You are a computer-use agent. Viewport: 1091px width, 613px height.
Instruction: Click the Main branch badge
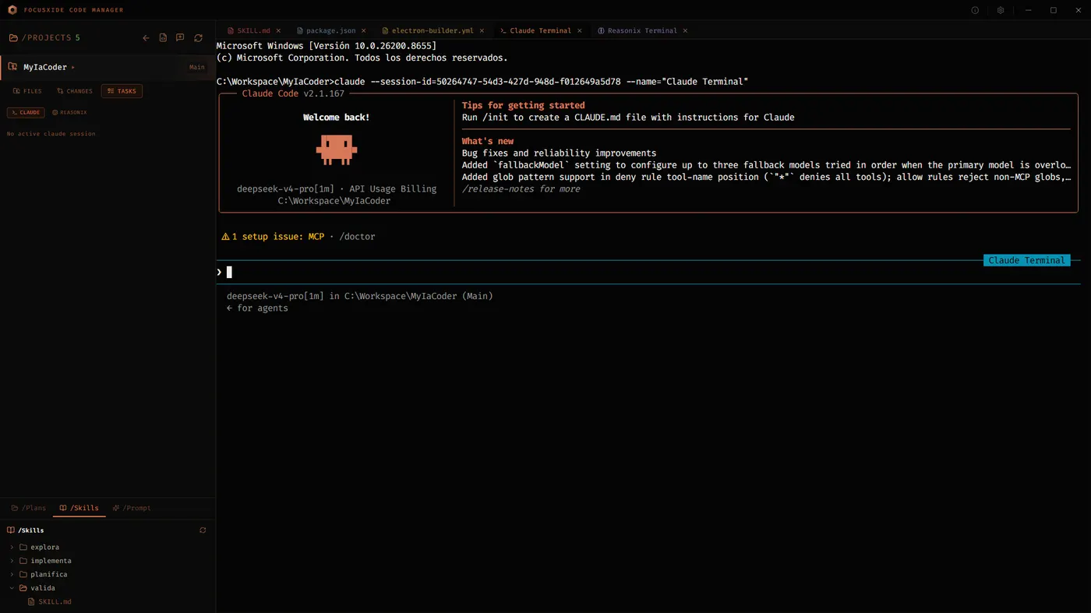[197, 67]
